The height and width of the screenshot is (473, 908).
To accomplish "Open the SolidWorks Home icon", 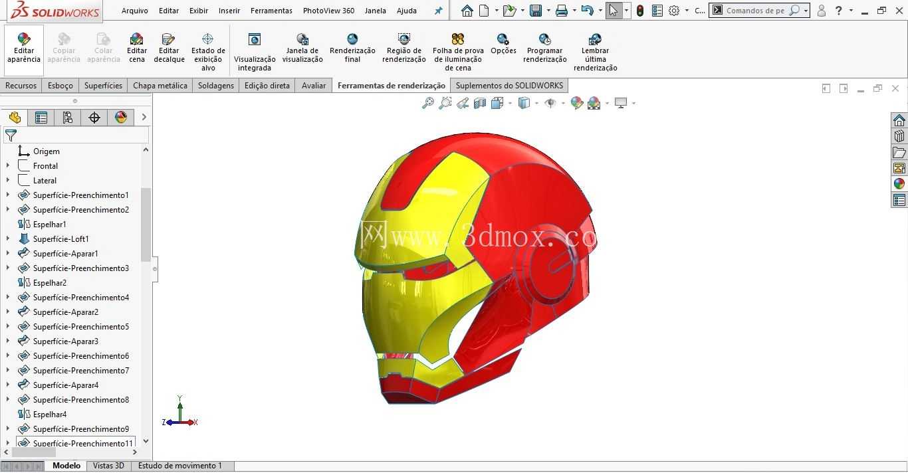I will point(467,11).
